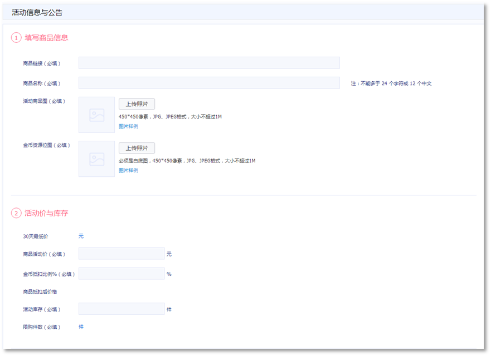Viewport: 491px width, 356px height.
Task: Click the 商品链接 input field
Action: [209, 63]
